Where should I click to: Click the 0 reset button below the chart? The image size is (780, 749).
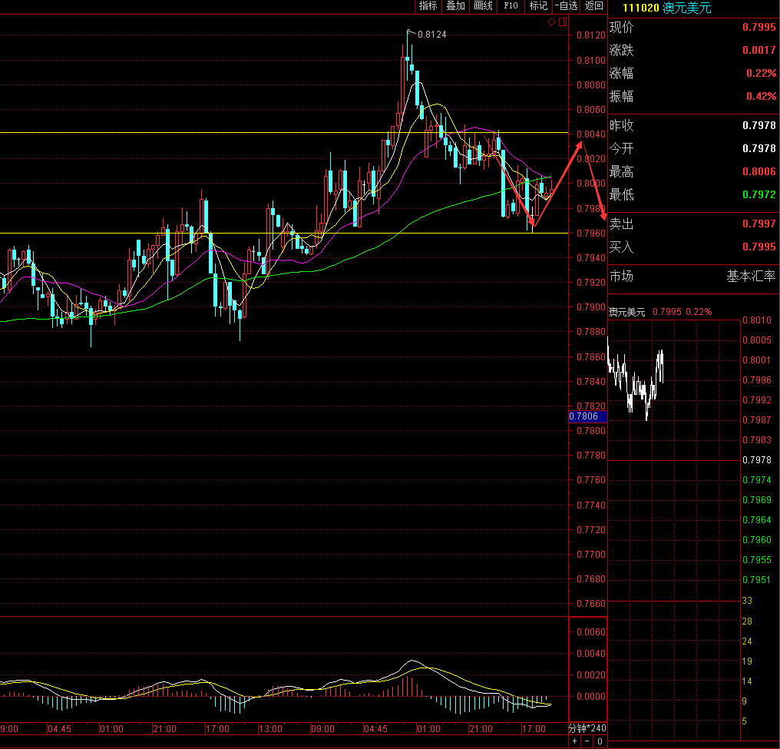coord(600,741)
